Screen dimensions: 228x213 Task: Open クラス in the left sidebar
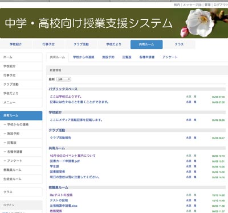[x=21, y=192]
